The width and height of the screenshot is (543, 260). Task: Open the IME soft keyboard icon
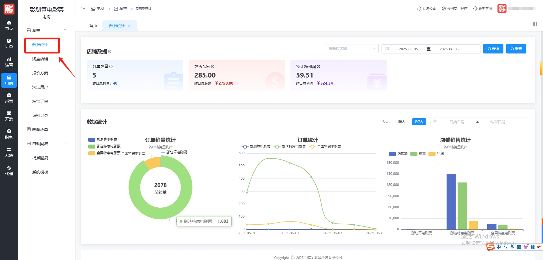click(x=519, y=247)
